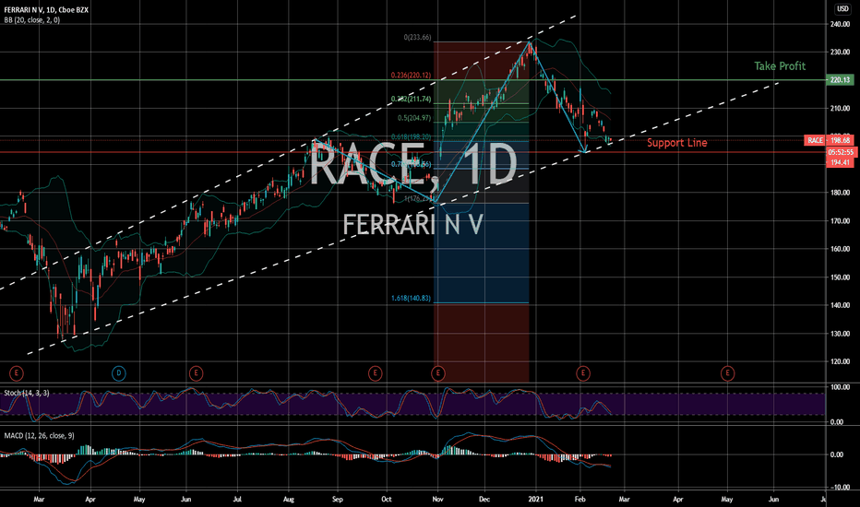Click the Dec time axis label
The width and height of the screenshot is (860, 507).
(484, 500)
